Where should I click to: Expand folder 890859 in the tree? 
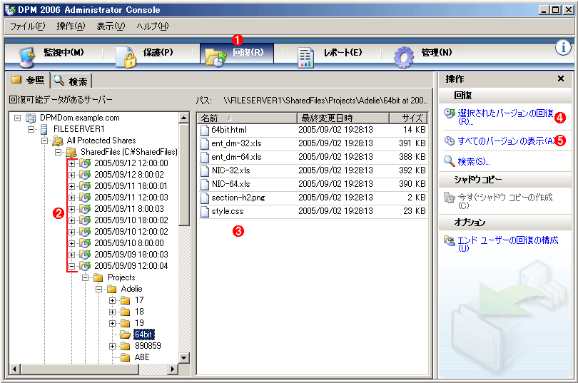pos(113,346)
